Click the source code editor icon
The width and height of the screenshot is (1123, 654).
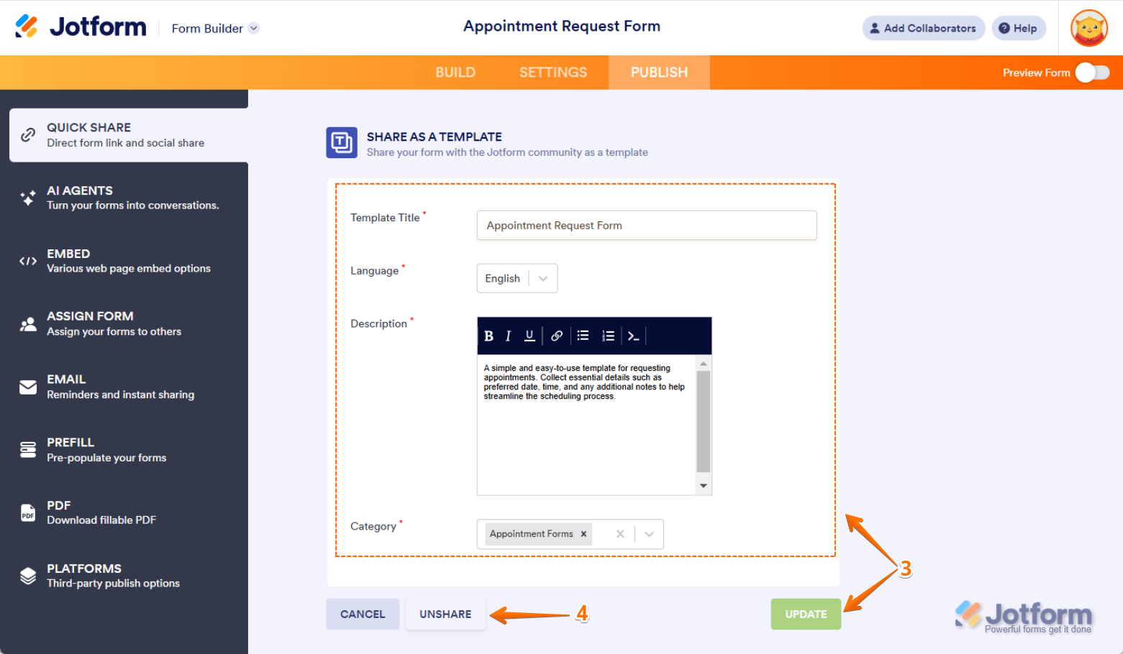pyautogui.click(x=633, y=336)
